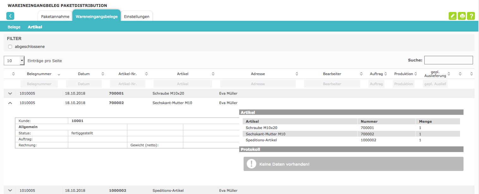Viewport: 479px width, 194px height.
Task: Click the green edit pencil icon
Action: click(453, 16)
